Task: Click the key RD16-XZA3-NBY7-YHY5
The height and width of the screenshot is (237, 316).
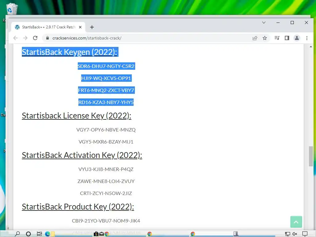Action: 106,102
